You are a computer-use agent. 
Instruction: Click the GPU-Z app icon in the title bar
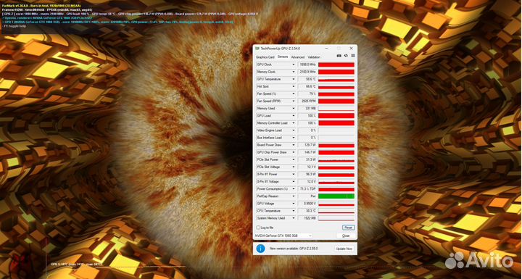[x=257, y=49]
